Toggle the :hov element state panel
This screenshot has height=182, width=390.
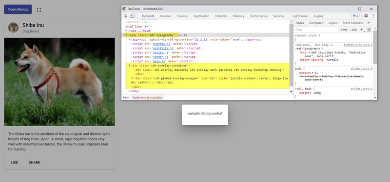[344, 30]
